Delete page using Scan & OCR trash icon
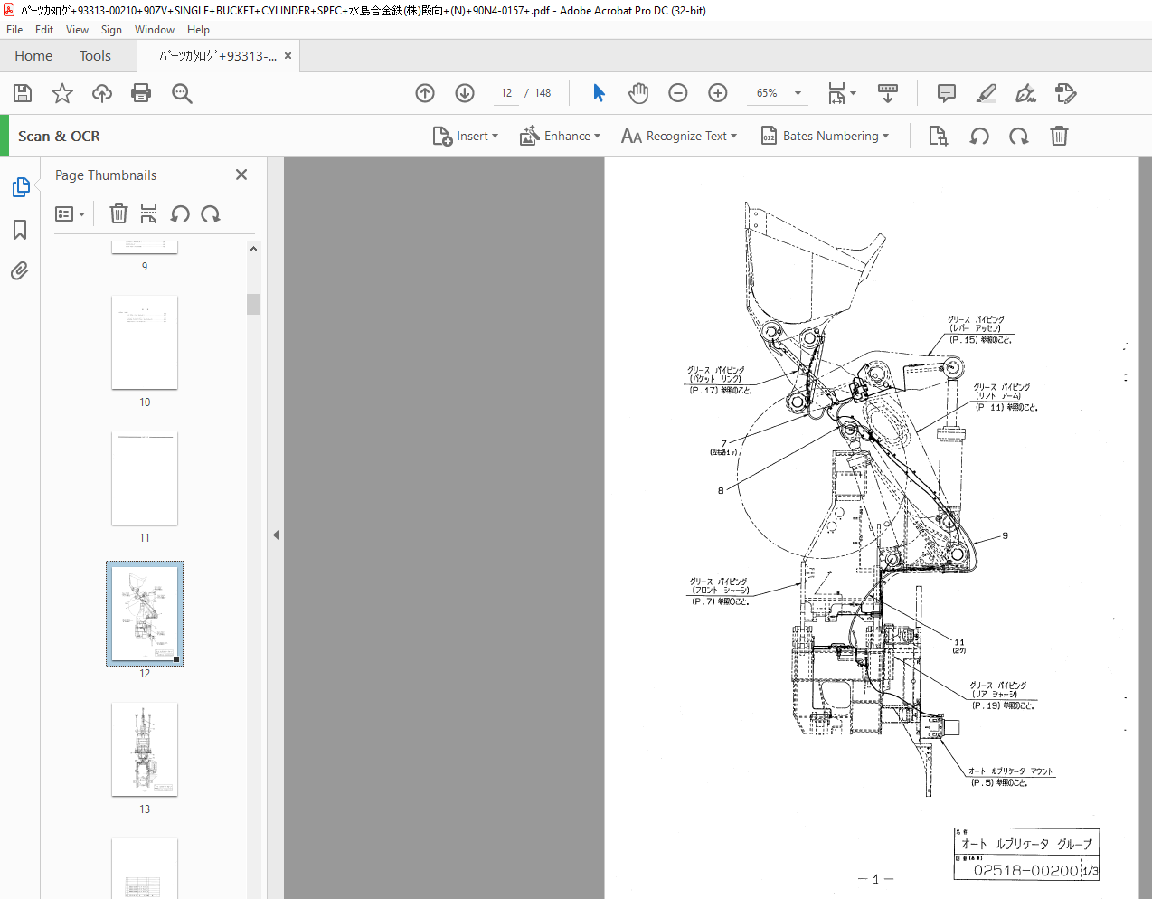Image resolution: width=1152 pixels, height=899 pixels. click(x=1059, y=136)
